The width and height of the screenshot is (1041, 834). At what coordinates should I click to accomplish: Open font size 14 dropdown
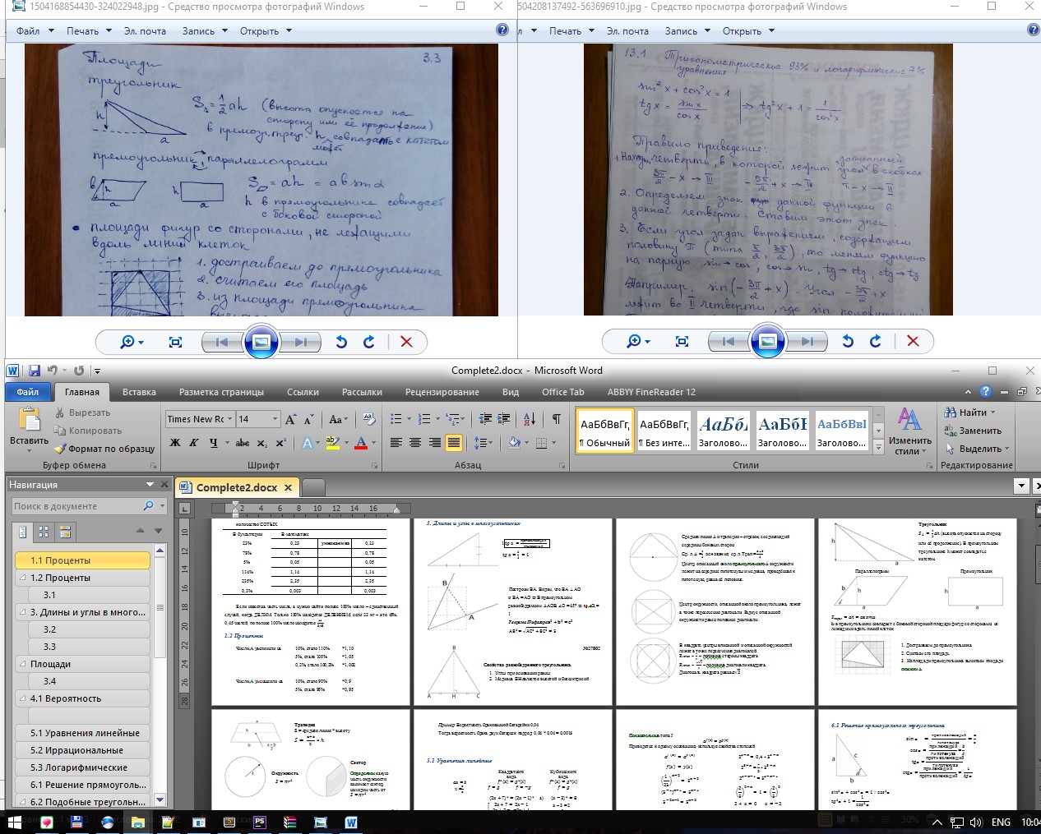point(275,419)
